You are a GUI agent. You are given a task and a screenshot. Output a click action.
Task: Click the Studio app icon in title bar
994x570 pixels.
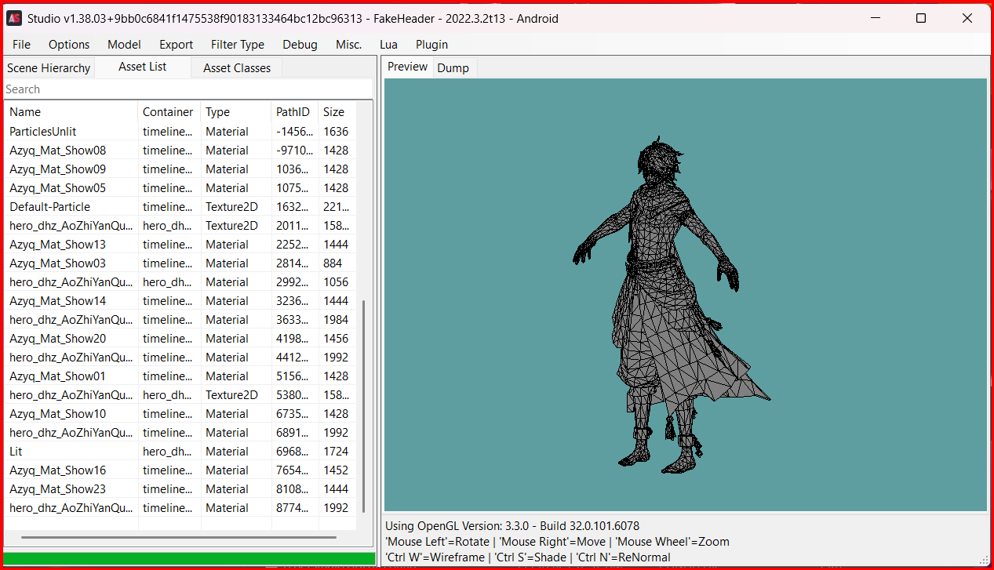pos(14,18)
